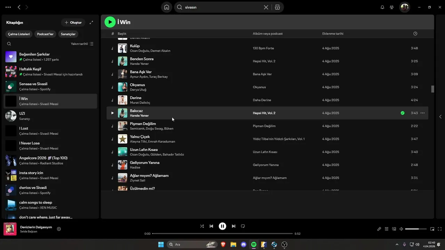Click the Albüm veya podcast column header

[x=268, y=34]
